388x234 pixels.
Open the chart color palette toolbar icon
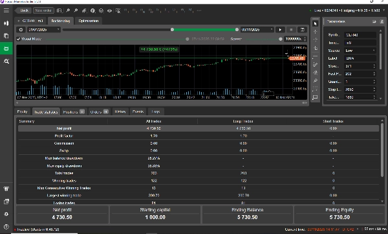(x=101, y=10)
